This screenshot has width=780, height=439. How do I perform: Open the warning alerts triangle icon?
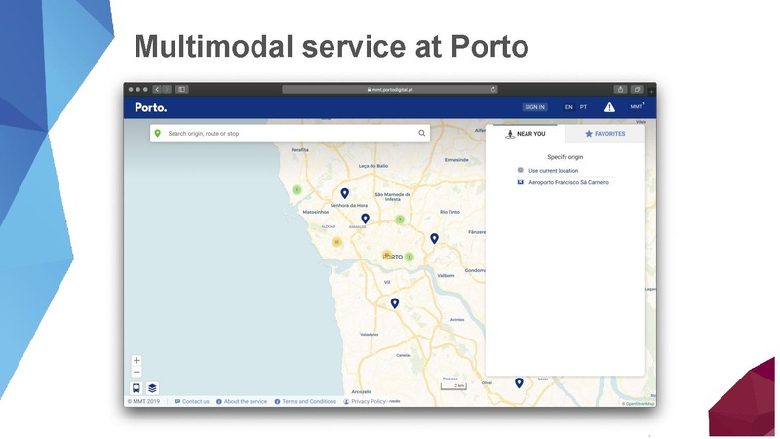pyautogui.click(x=609, y=107)
